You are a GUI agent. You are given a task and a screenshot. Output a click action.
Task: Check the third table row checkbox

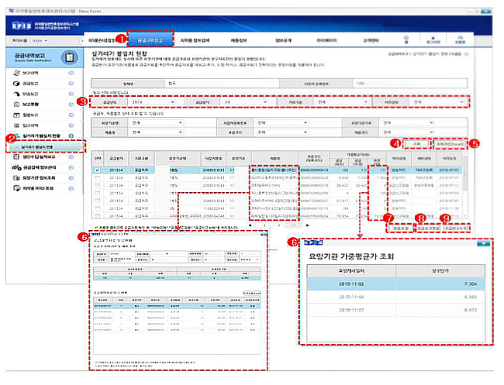pyautogui.click(x=98, y=185)
